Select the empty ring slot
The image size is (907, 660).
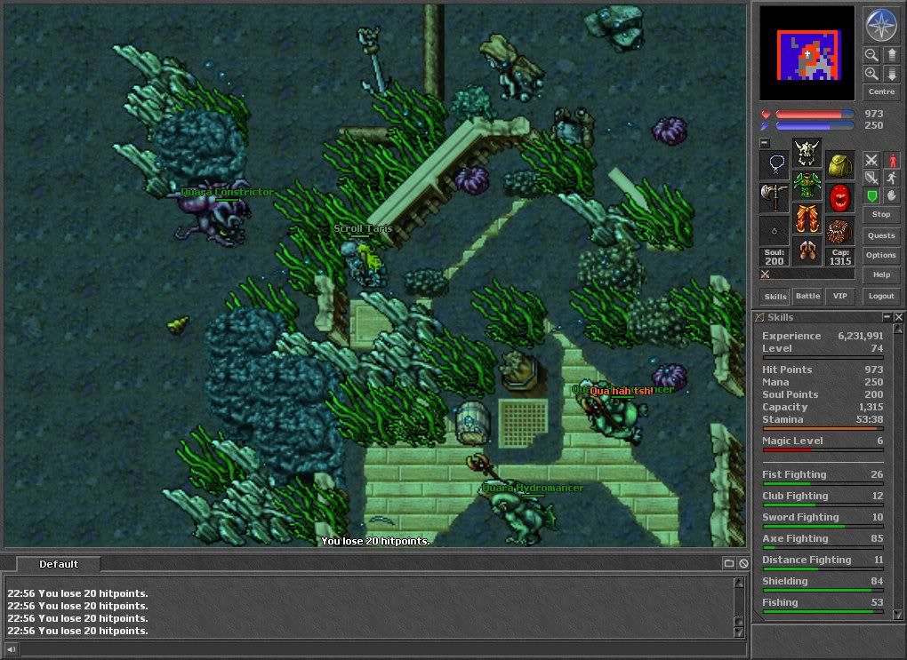click(x=775, y=231)
